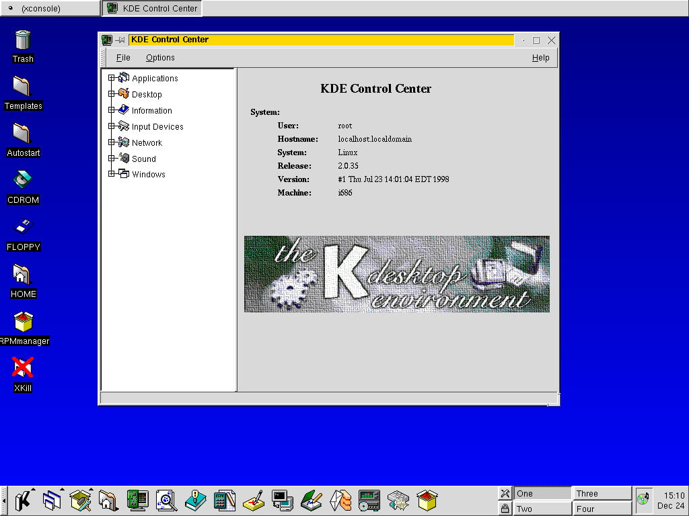Open the File menu
This screenshot has width=689, height=516.
point(123,58)
